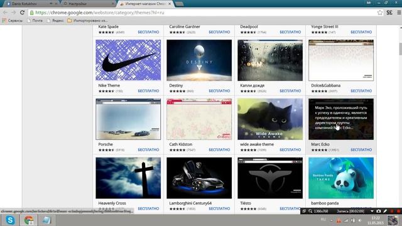Click БЕСПЛАТНО under Dolce&Gabbana
402x226 pixels.
tap(361, 91)
